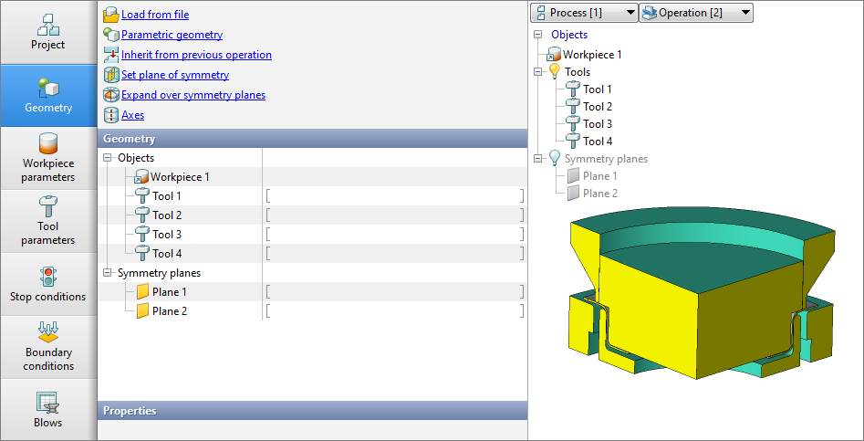Open the Boundary conditions tab
The width and height of the screenshot is (864, 441).
pyautogui.click(x=48, y=346)
